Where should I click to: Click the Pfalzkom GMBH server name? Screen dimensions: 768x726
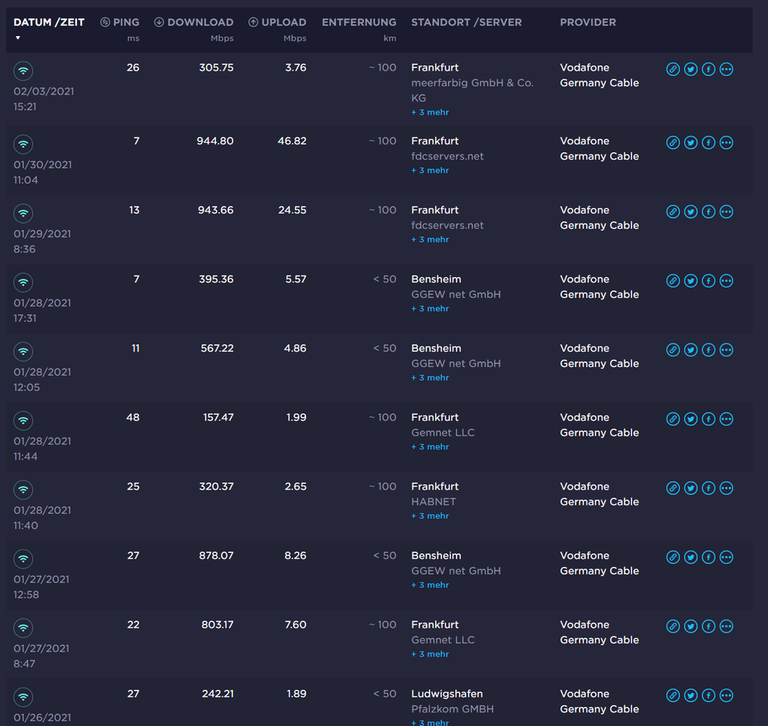pyautogui.click(x=453, y=709)
